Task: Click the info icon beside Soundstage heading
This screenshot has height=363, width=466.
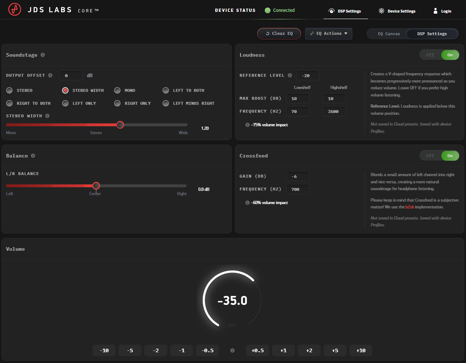Action: tap(43, 55)
